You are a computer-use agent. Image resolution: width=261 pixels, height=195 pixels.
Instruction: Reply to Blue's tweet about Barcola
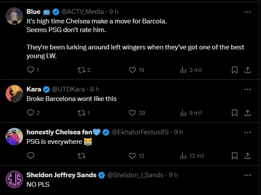[x=30, y=70]
